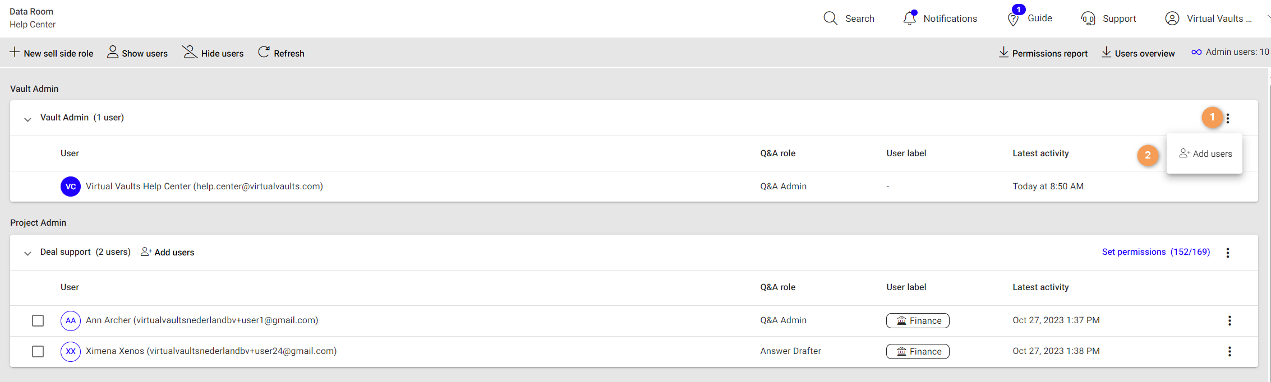Open Ximena Xenos row options menu
The height and width of the screenshot is (382, 1271).
click(x=1229, y=351)
